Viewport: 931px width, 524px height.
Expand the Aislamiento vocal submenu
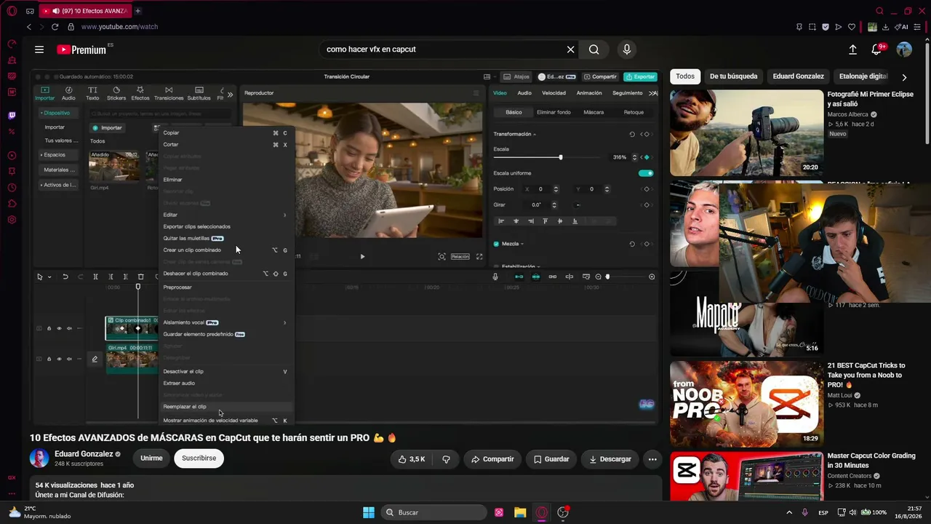225,322
